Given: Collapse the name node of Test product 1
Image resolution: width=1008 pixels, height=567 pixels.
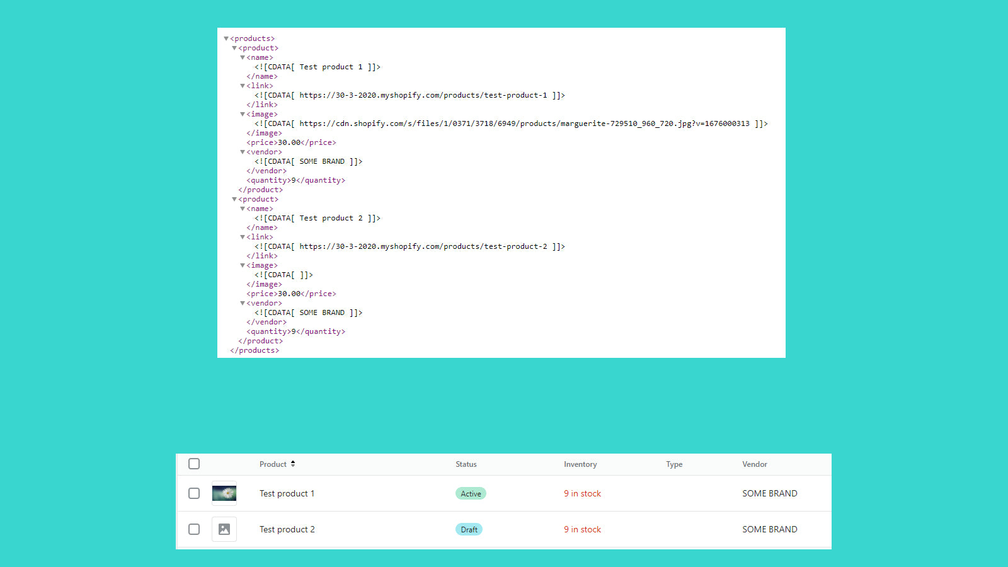Looking at the screenshot, I should click(x=243, y=57).
